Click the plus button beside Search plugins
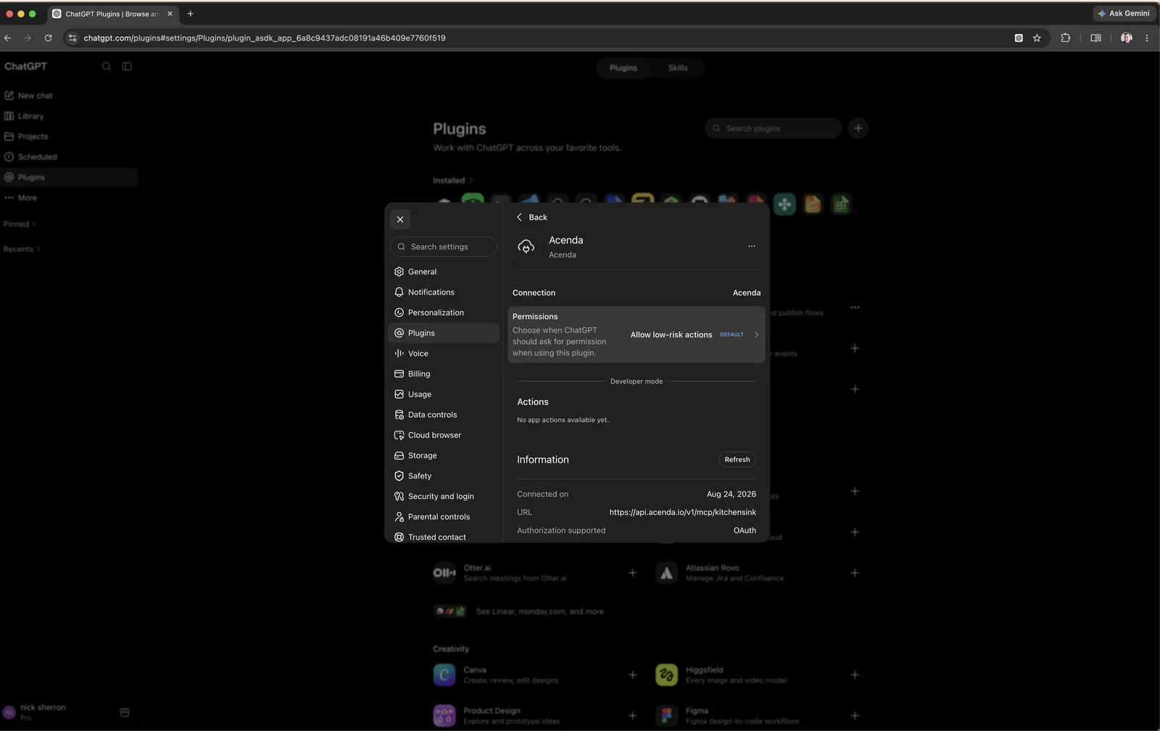The width and height of the screenshot is (1160, 731). pyautogui.click(x=858, y=128)
